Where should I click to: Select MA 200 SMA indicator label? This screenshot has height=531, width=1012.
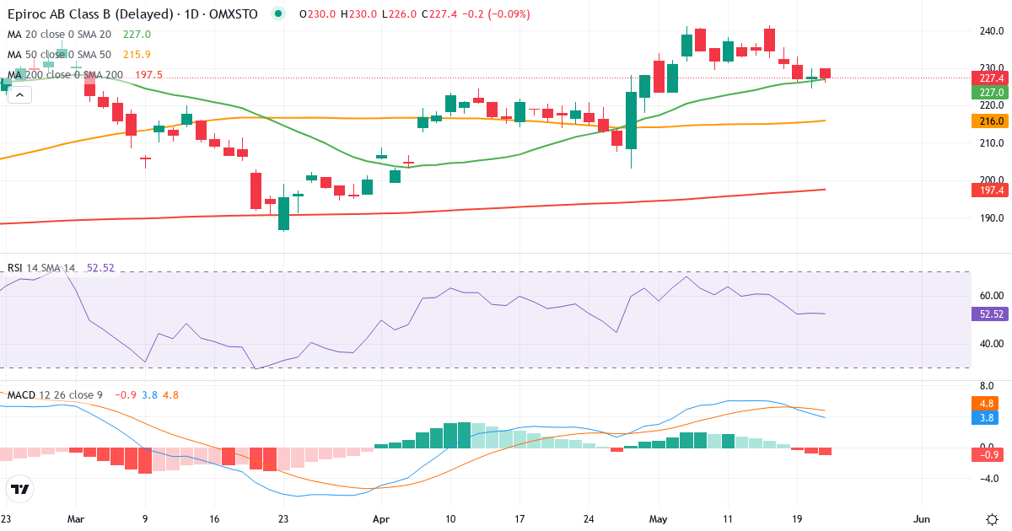65,75
